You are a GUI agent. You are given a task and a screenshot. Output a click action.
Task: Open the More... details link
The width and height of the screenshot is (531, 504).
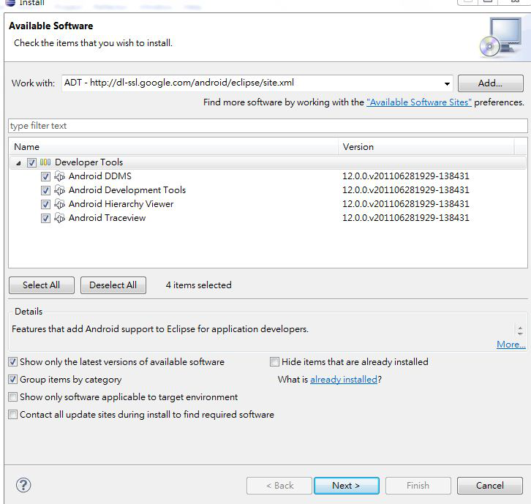pyautogui.click(x=511, y=345)
